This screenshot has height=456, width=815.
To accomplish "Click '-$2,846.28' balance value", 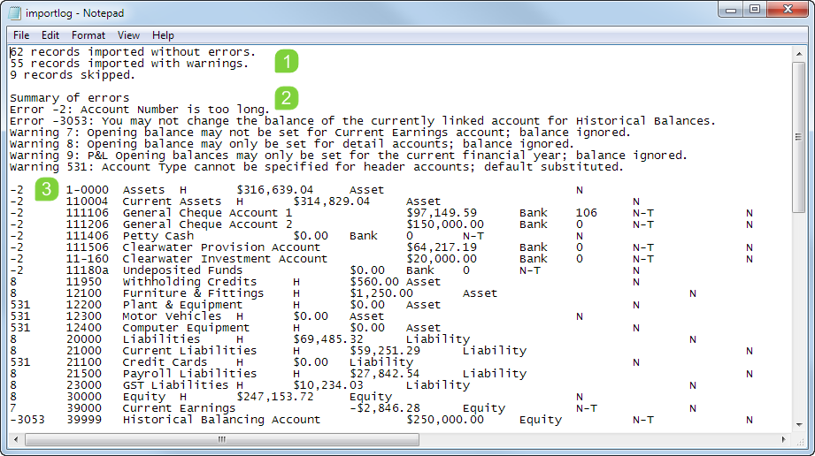I will click(x=385, y=407).
